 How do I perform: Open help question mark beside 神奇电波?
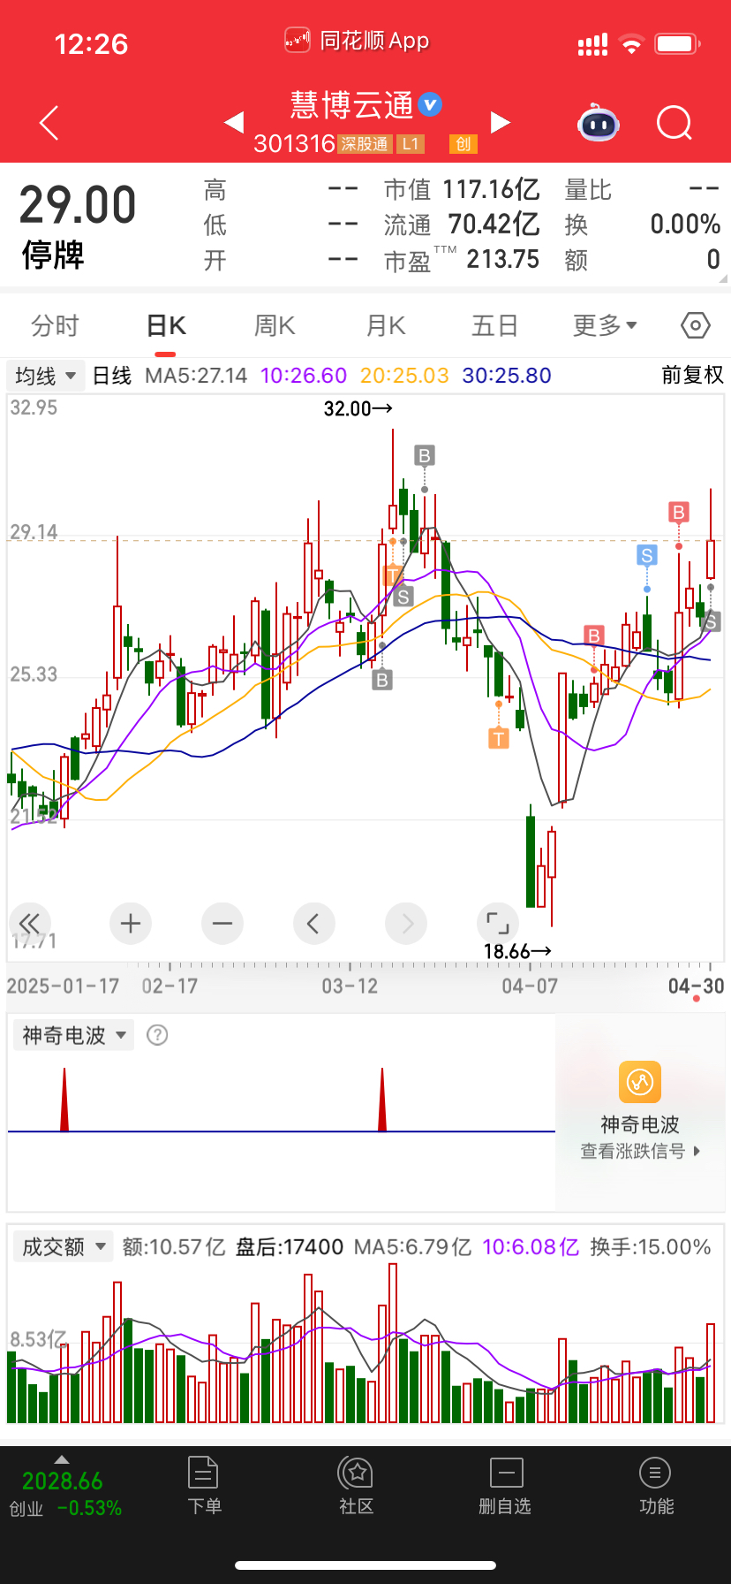pyautogui.click(x=157, y=1035)
